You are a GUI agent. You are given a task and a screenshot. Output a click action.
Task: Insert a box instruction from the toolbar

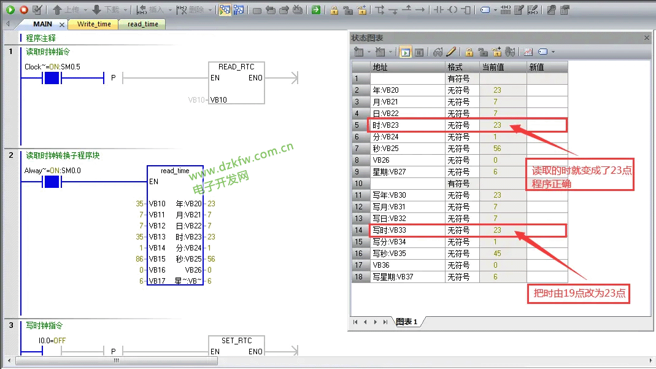tap(466, 10)
